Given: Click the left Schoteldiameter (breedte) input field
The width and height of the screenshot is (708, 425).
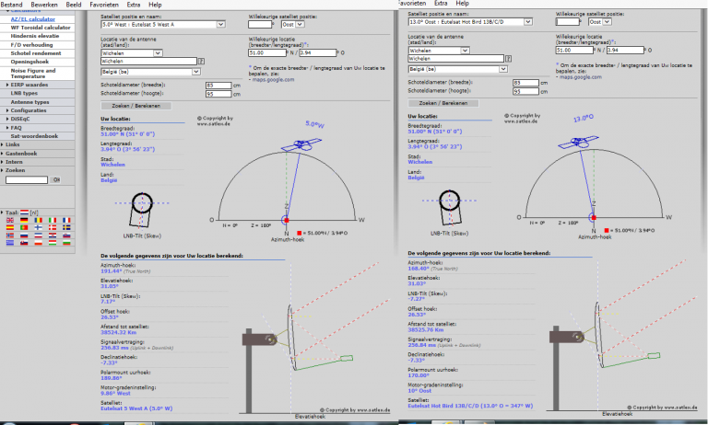Looking at the screenshot, I should point(217,84).
